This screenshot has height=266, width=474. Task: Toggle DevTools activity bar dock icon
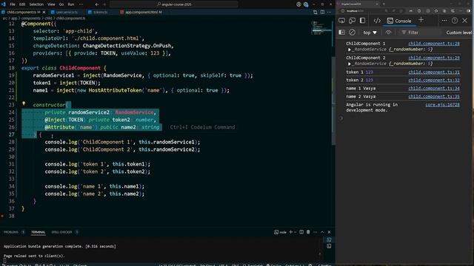tap(362, 21)
